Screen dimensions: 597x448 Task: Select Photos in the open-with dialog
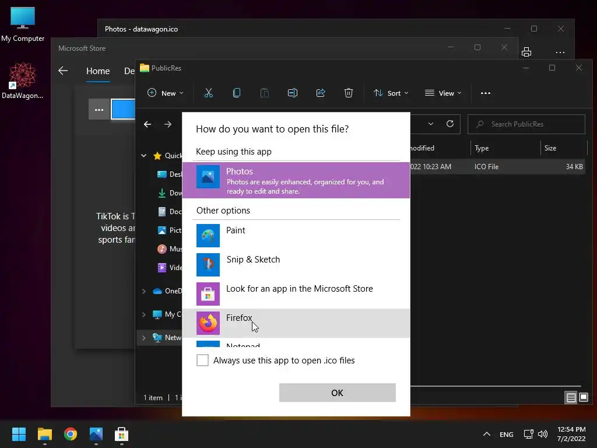pyautogui.click(x=296, y=180)
